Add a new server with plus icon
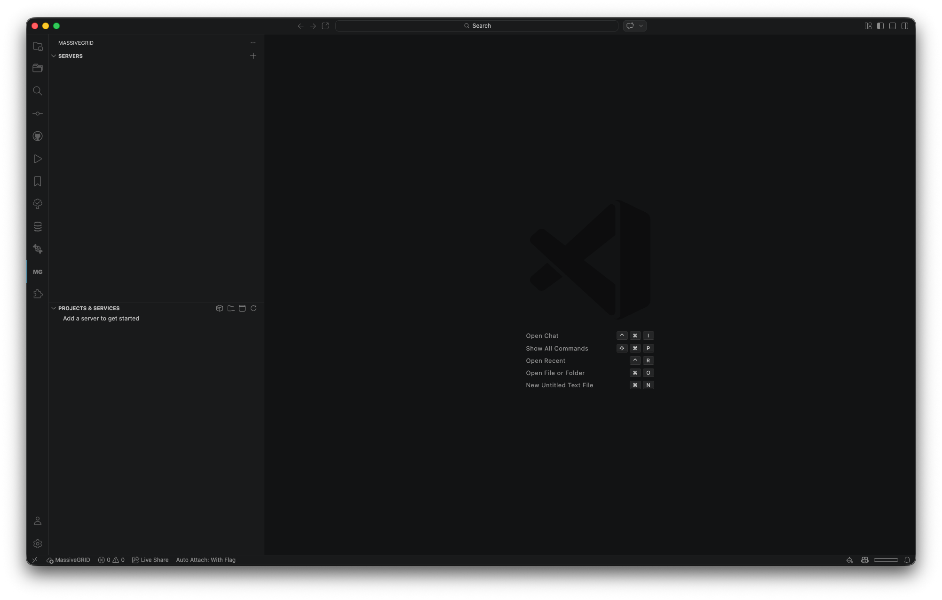 (x=253, y=56)
